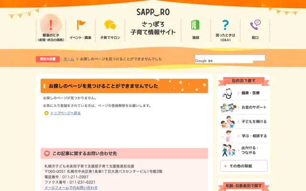
Task: Click the 目的別で探す ribbon heading
Action: (244, 81)
